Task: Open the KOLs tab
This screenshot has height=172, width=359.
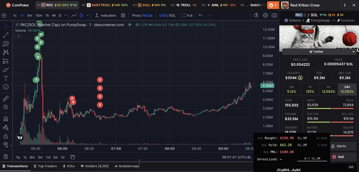Action: point(69,166)
